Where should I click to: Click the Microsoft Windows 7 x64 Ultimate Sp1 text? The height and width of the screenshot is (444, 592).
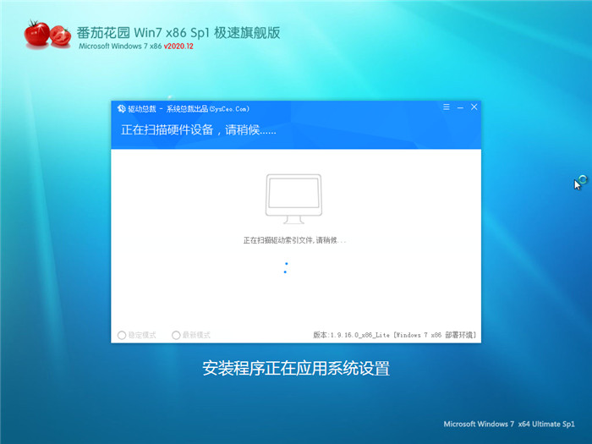[x=509, y=424]
